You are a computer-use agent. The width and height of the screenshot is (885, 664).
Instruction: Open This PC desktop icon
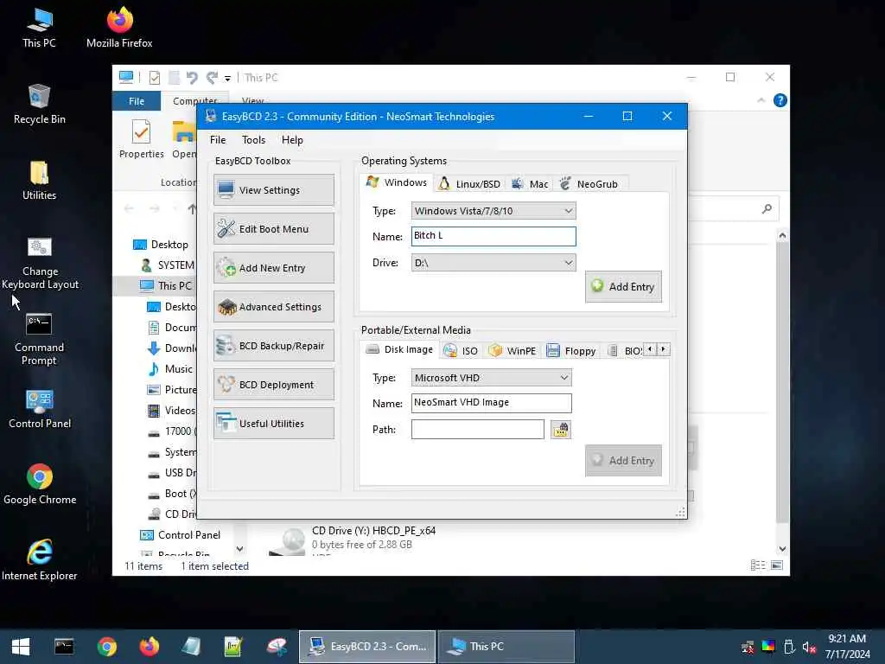(39, 27)
